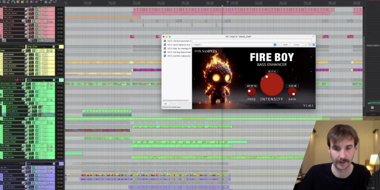Select the DUBB_STEM track name
The height and width of the screenshot is (190, 380).
point(5,183)
